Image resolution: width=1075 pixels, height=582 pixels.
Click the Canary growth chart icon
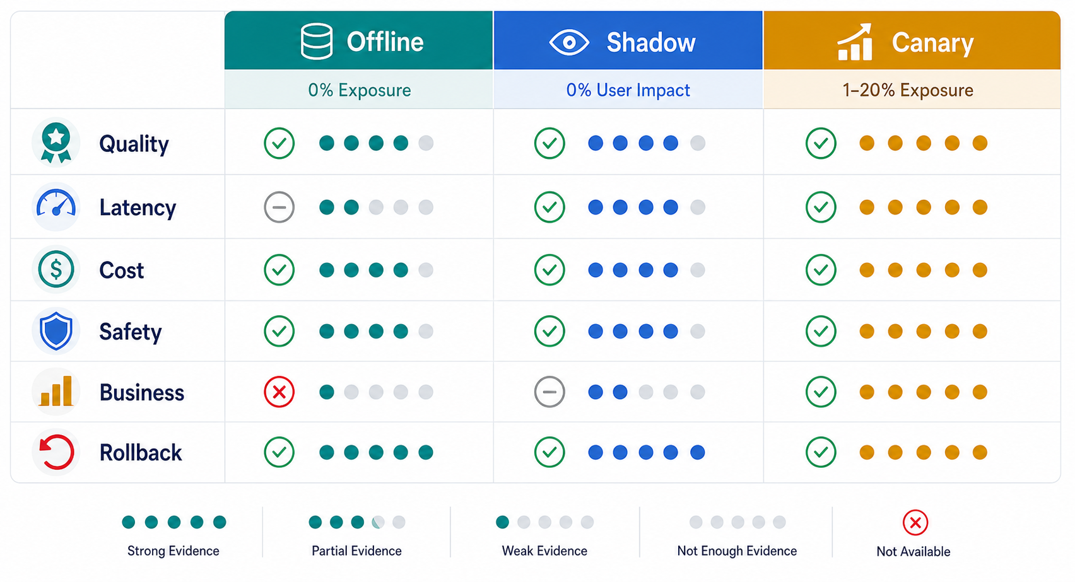855,42
